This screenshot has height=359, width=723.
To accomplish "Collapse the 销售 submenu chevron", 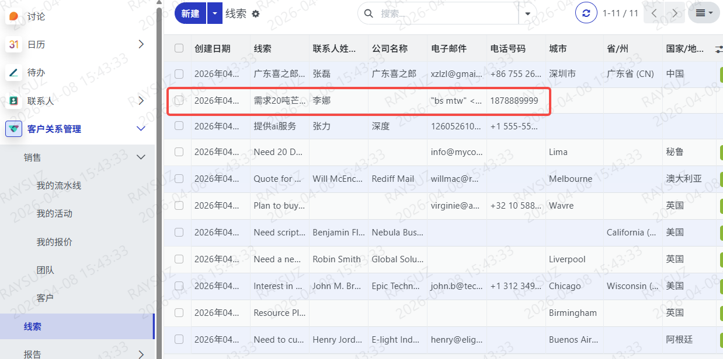I will tap(141, 157).
